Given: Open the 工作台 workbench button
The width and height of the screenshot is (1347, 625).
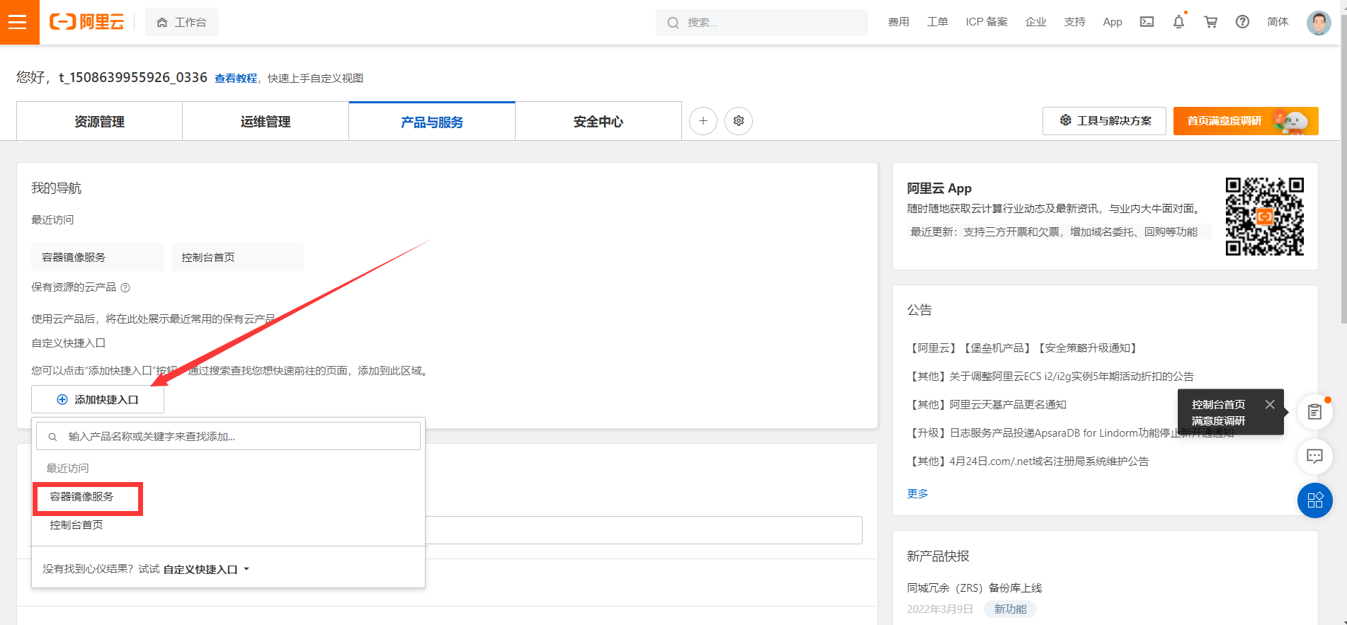Looking at the screenshot, I should tap(181, 22).
